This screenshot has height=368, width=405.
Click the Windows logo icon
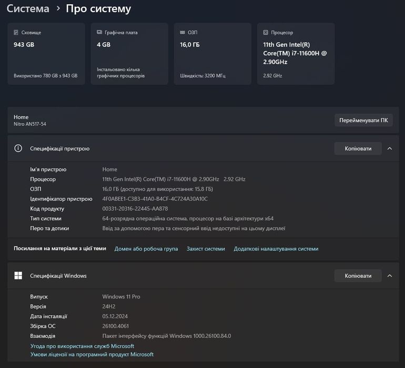pyautogui.click(x=18, y=275)
